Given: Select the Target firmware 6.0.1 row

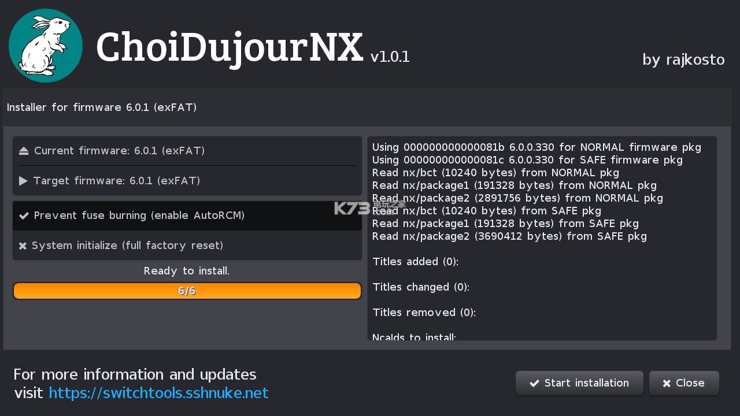Looking at the screenshot, I should (x=187, y=181).
